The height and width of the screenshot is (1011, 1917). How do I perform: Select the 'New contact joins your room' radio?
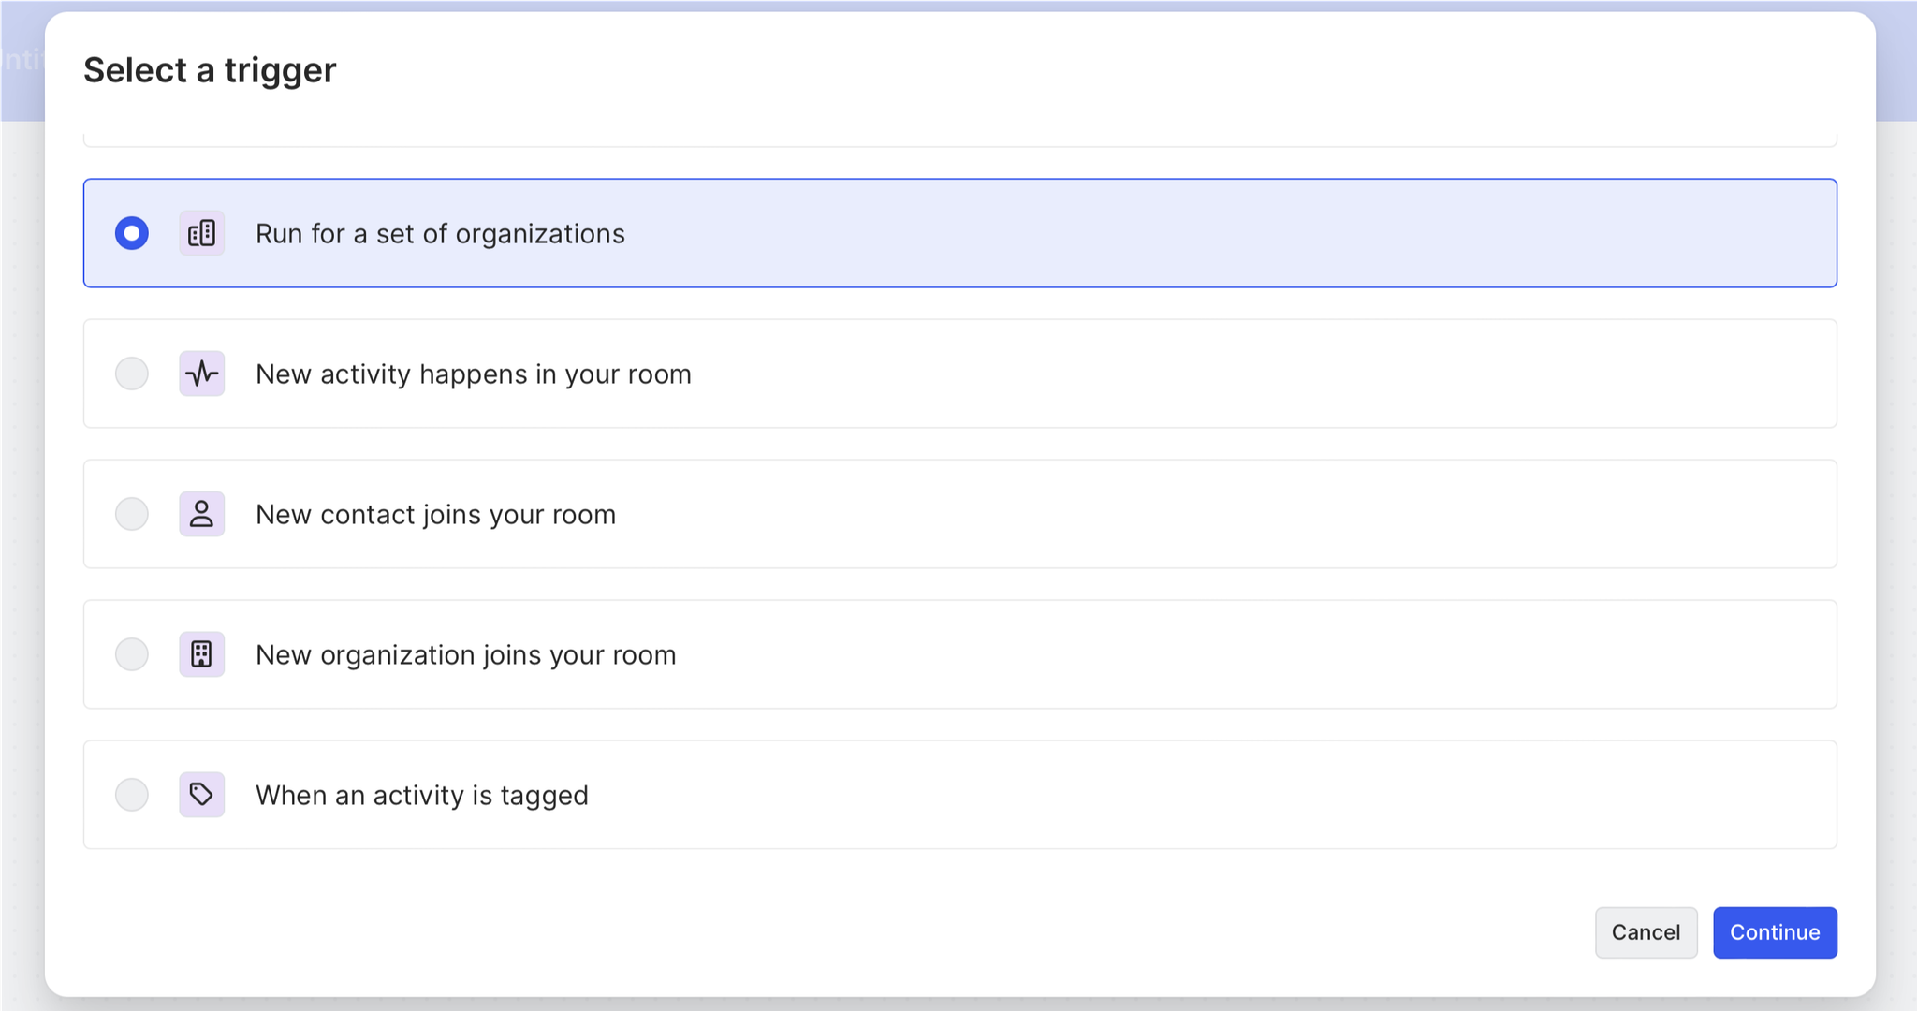tap(132, 514)
